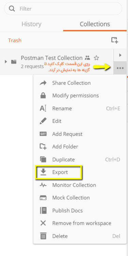Open the Trash link
This screenshot has height=256, width=128.
coord(15,40)
